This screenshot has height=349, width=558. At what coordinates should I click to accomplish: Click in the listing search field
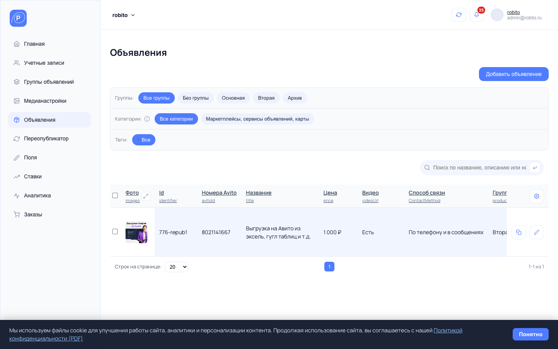tap(480, 168)
